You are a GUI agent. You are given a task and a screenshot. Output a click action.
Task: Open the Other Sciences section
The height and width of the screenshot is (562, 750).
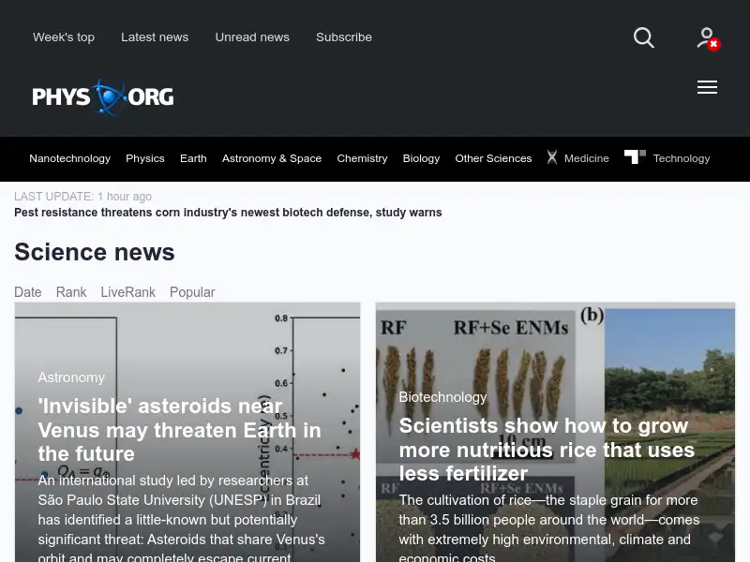(x=493, y=158)
